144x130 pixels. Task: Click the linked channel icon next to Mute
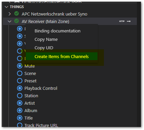(20, 66)
